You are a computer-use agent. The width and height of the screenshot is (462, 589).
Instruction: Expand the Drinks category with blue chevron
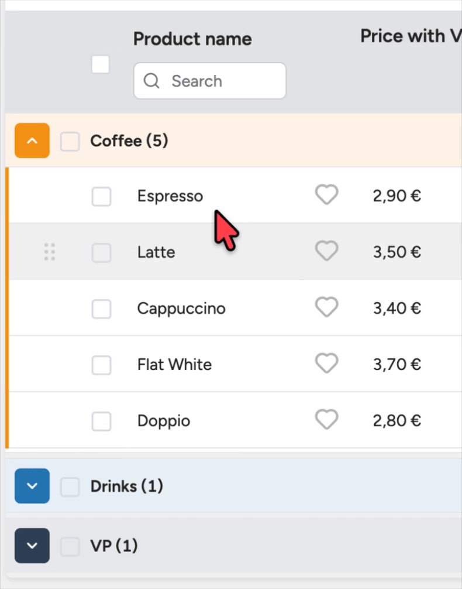coord(32,486)
